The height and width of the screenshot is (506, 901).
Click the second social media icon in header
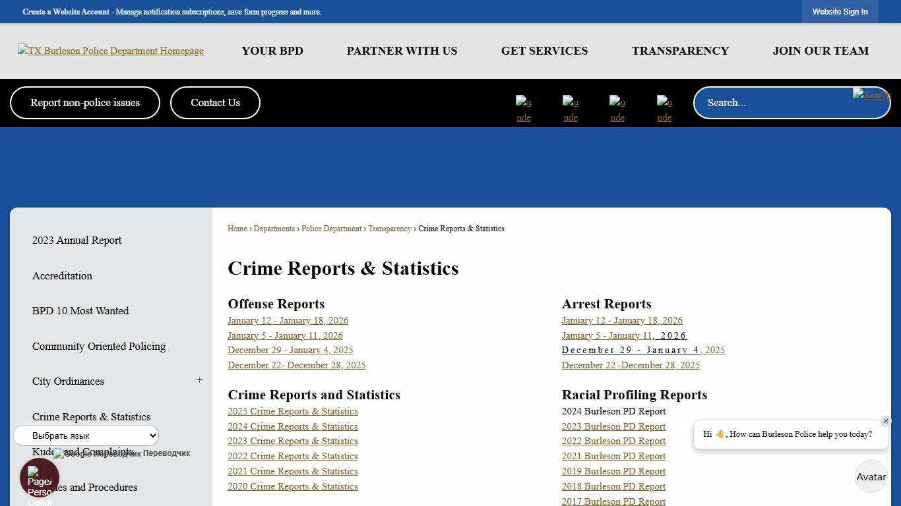click(x=571, y=109)
